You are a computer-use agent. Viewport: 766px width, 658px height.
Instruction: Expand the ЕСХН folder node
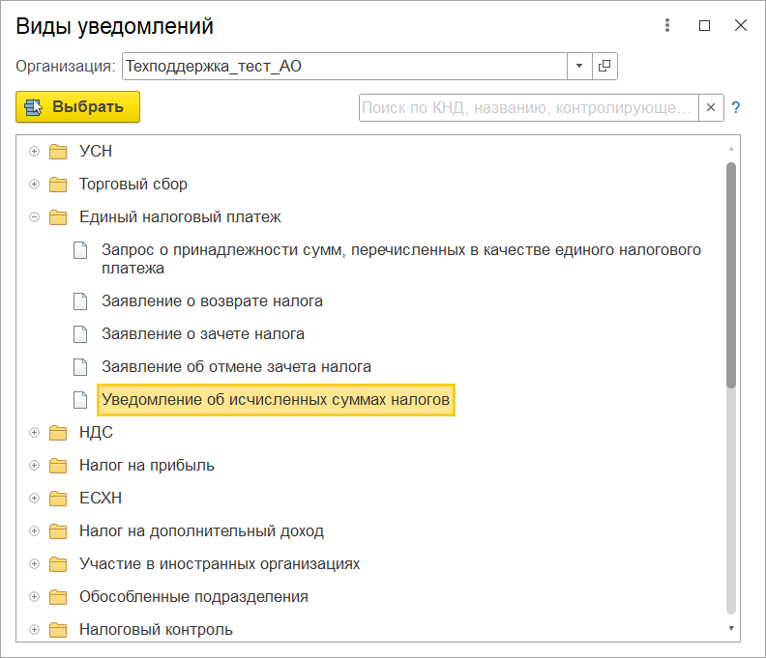[x=34, y=498]
